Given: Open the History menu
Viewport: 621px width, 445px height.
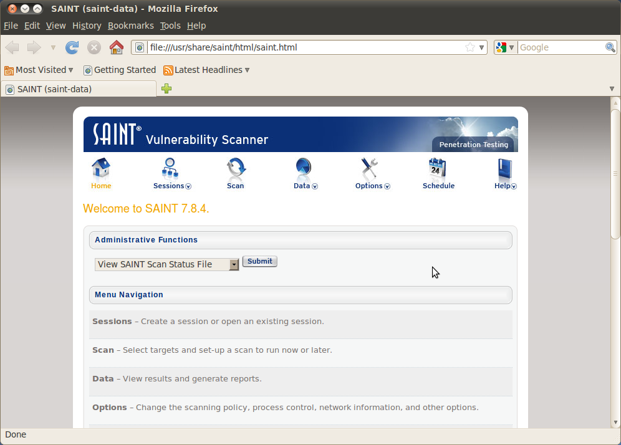Looking at the screenshot, I should point(87,26).
